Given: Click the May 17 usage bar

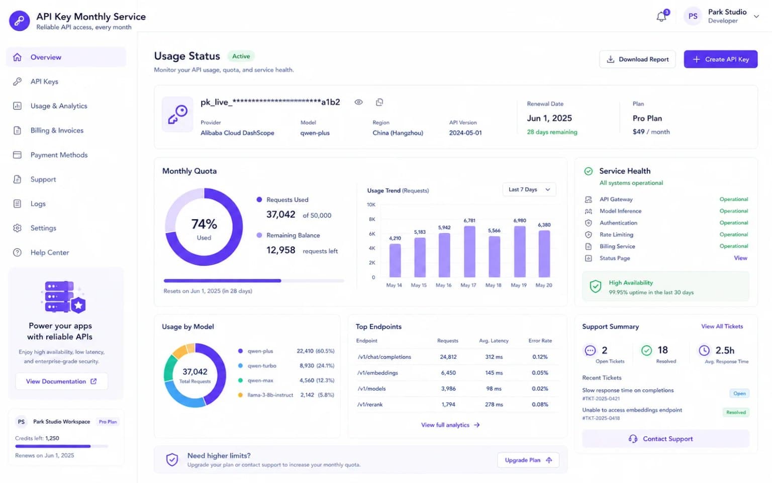Looking at the screenshot, I should point(469,252).
